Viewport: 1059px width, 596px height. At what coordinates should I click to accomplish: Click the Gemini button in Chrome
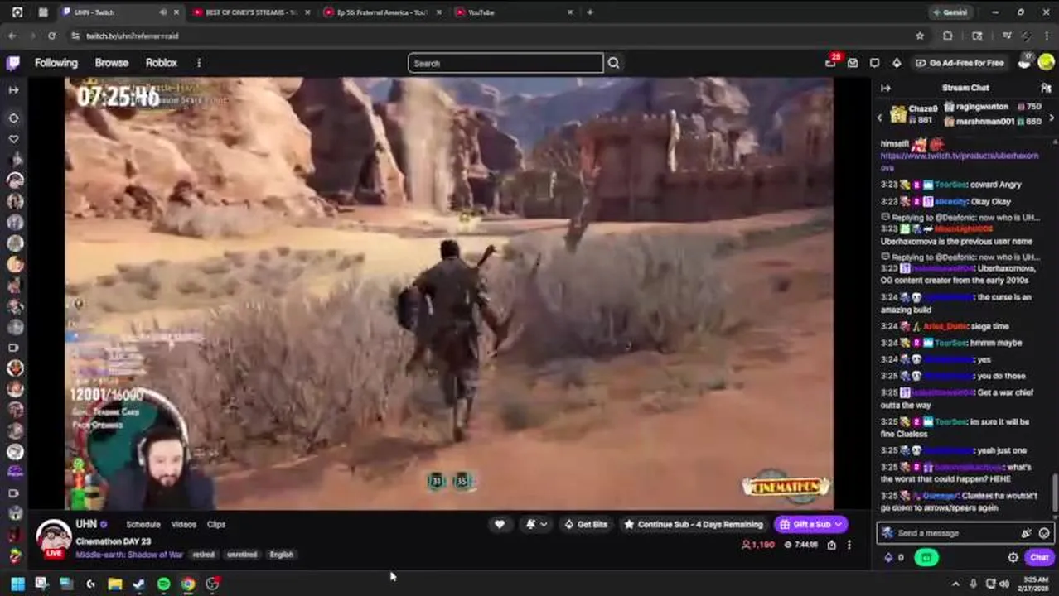point(950,12)
